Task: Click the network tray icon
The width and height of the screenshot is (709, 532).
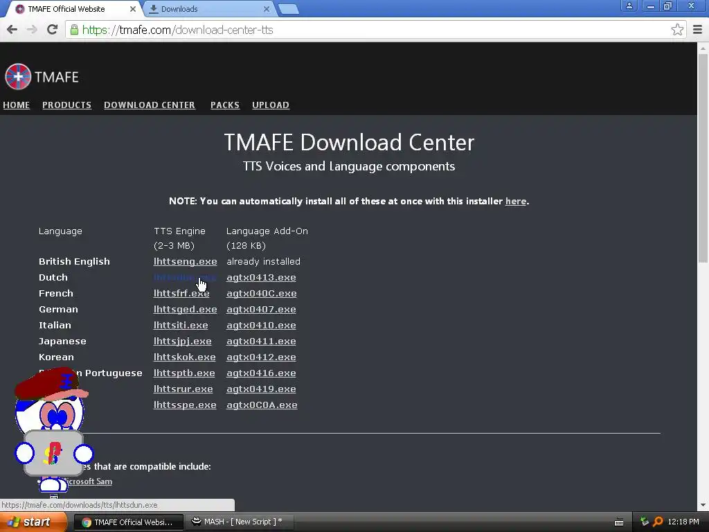Action: pyautogui.click(x=645, y=522)
